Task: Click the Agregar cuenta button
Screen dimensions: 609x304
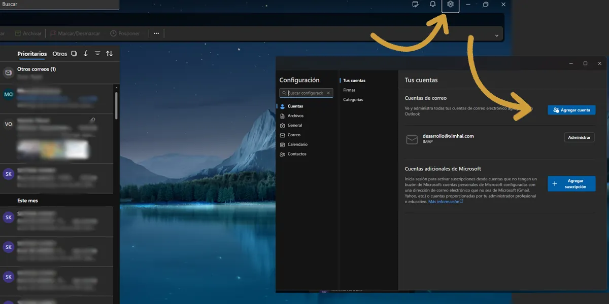Action: pyautogui.click(x=571, y=110)
